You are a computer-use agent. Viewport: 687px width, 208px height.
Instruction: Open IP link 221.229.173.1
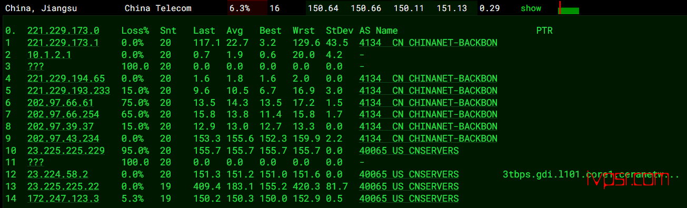click(x=63, y=43)
